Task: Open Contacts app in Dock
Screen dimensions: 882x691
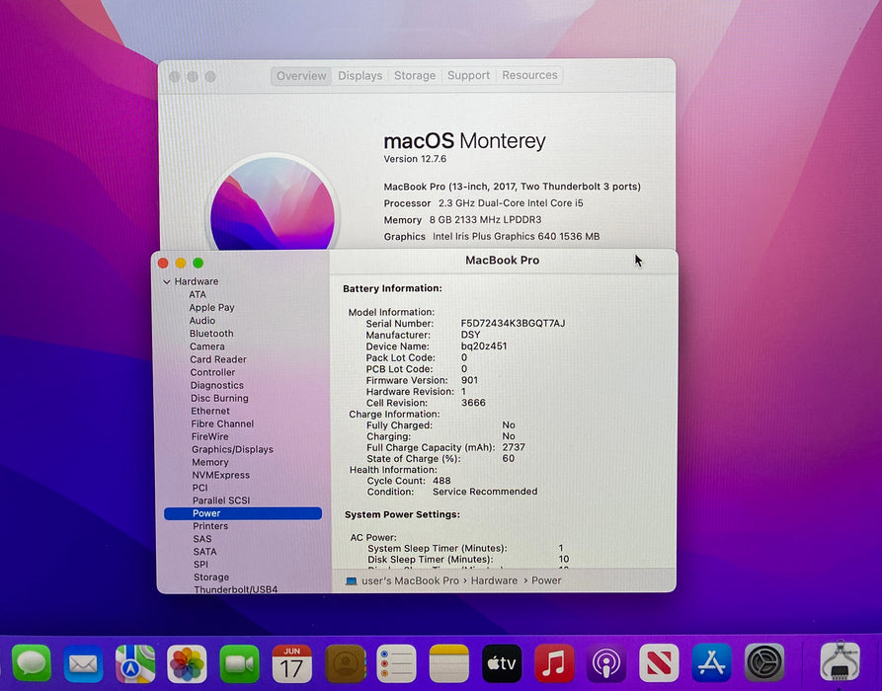Action: [x=345, y=664]
